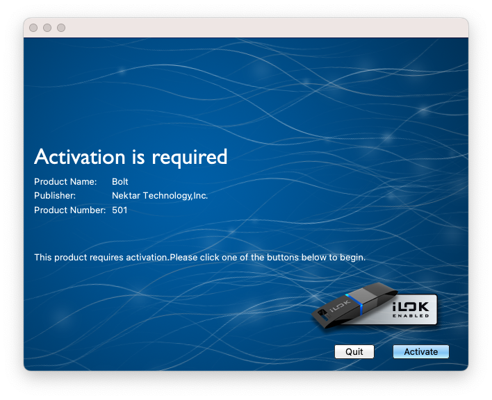Click the 'Publisher:' label
This screenshot has height=400, width=492.
[x=55, y=196]
